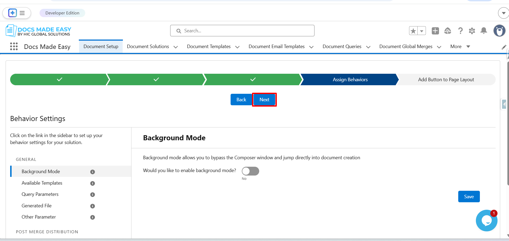Click the Add Button to Page Layout step
The image size is (509, 241).
click(x=446, y=80)
